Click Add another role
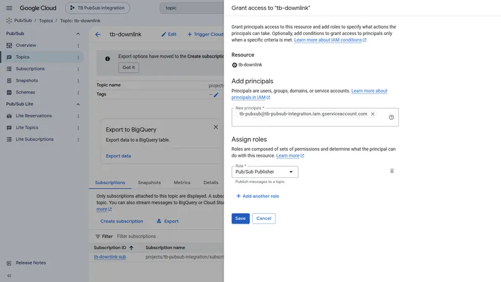Screen dimensions: 501x282 click(x=257, y=196)
